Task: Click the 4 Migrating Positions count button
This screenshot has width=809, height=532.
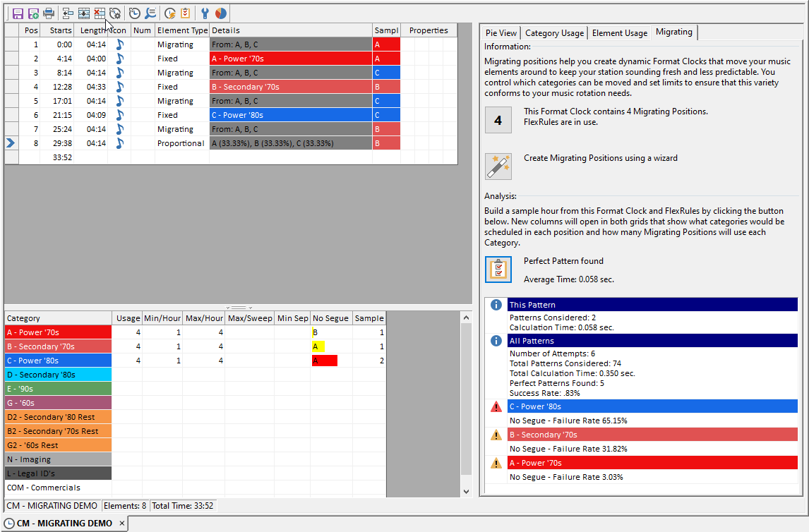Action: click(498, 121)
